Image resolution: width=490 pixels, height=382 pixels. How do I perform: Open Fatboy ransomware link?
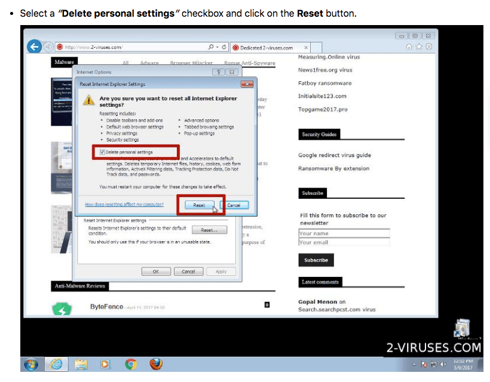pyautogui.click(x=324, y=84)
